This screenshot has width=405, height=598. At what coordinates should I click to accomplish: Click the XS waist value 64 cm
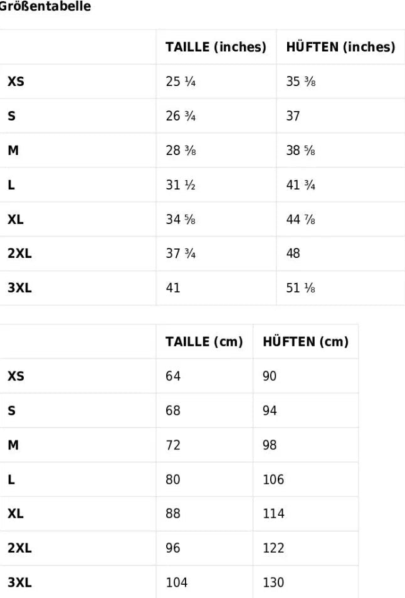click(x=172, y=376)
